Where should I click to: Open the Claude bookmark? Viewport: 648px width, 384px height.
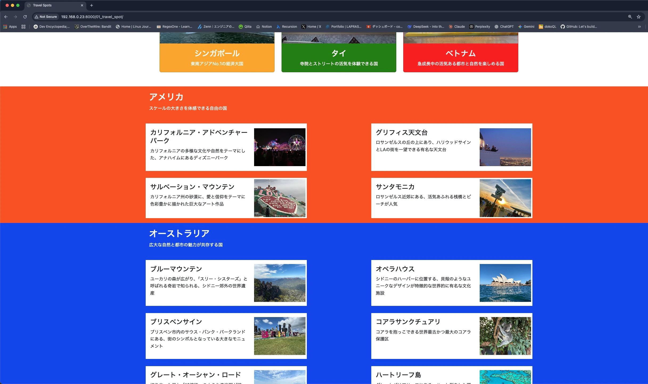[x=457, y=27]
